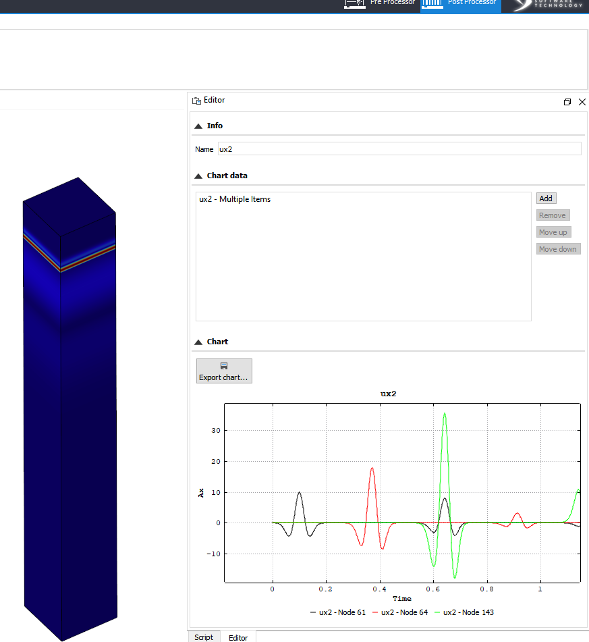This screenshot has width=589, height=642.
Task: Collapse the Chart data section
Action: pyautogui.click(x=198, y=176)
